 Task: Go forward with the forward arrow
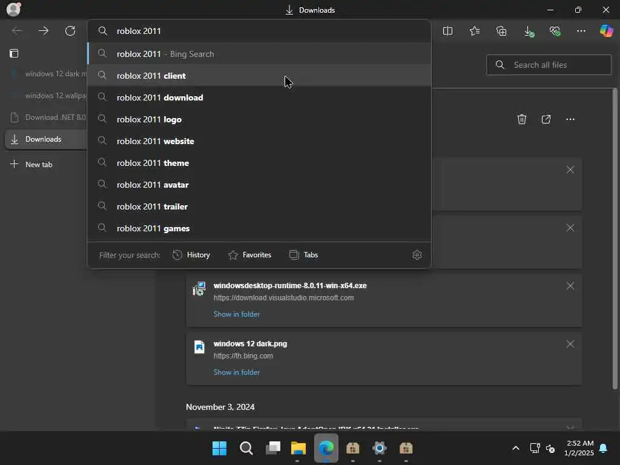click(x=44, y=31)
